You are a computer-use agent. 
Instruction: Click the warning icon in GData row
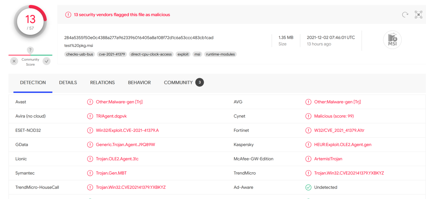[x=90, y=145]
